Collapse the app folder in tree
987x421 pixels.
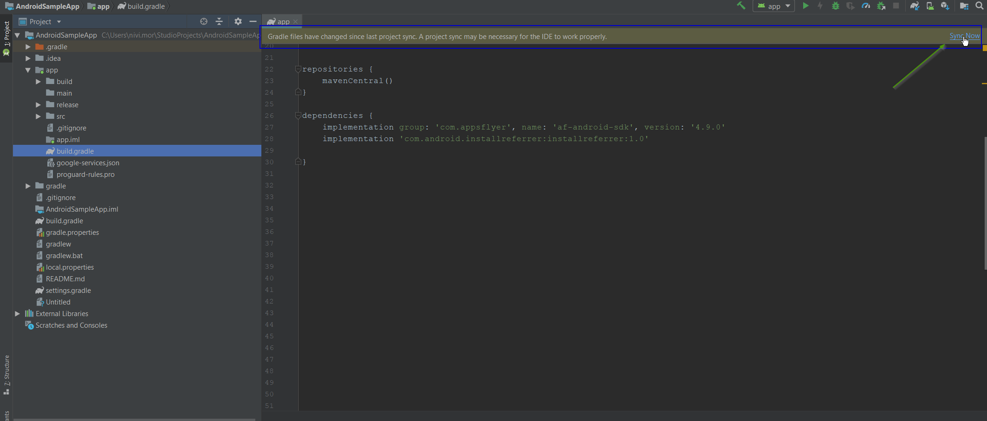coord(28,70)
